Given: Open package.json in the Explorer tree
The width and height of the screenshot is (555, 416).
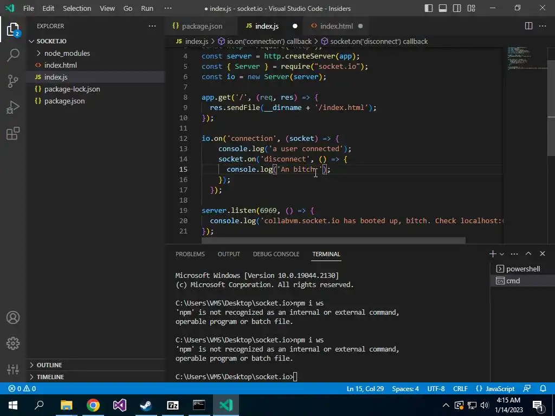Looking at the screenshot, I should (95, 101).
